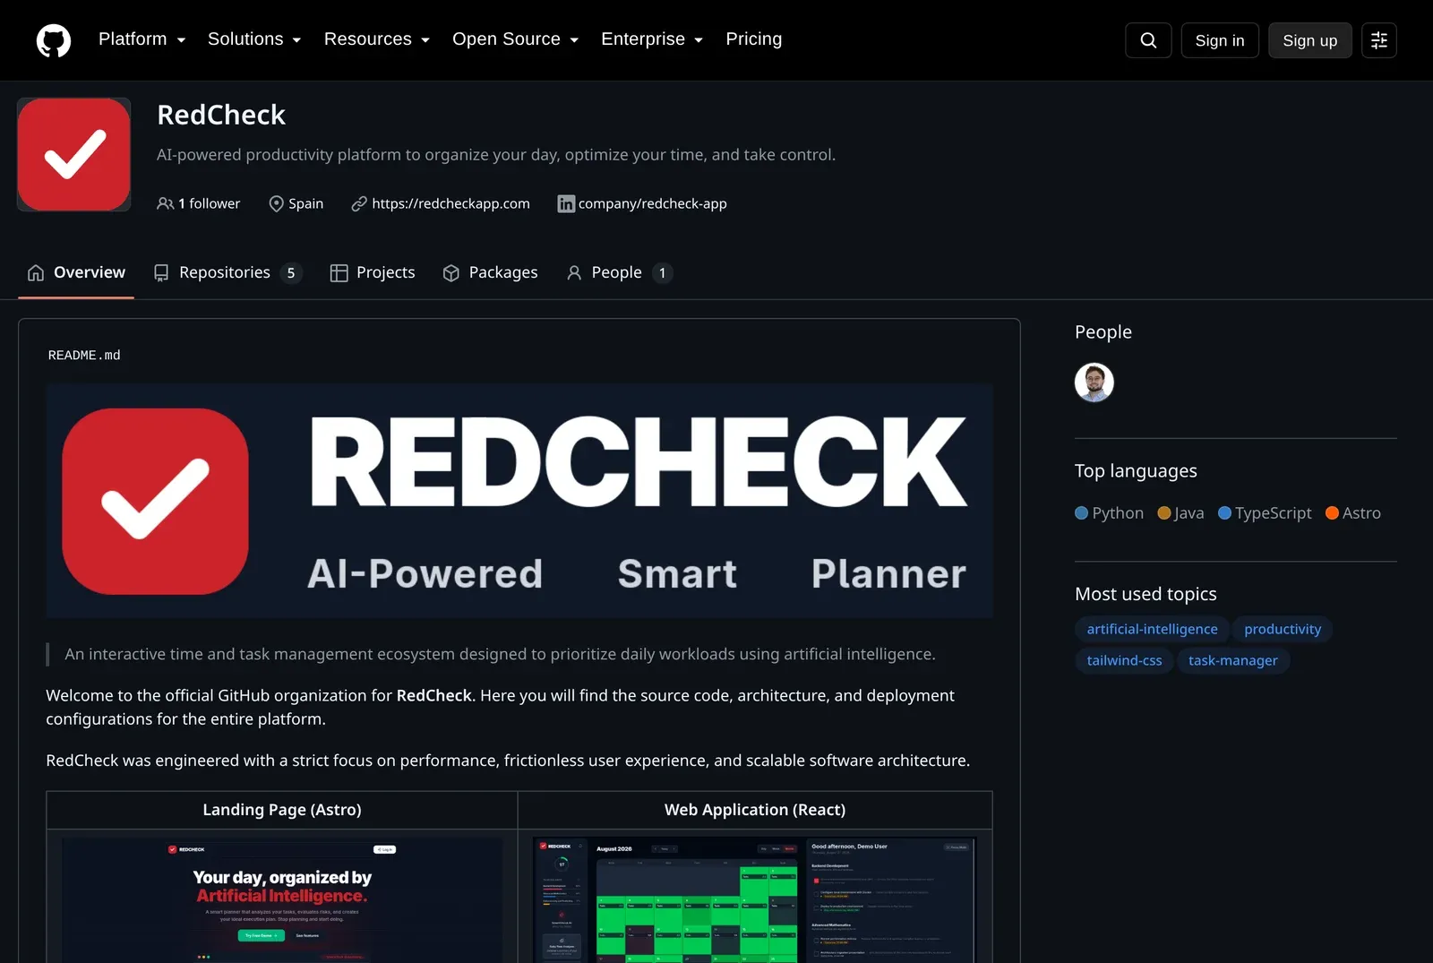This screenshot has width=1433, height=963.
Task: Click the Packages box icon
Action: [451, 273]
